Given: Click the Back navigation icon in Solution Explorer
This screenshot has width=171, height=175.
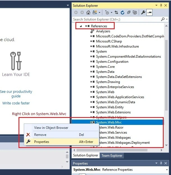Looking at the screenshot, I should (76, 12).
